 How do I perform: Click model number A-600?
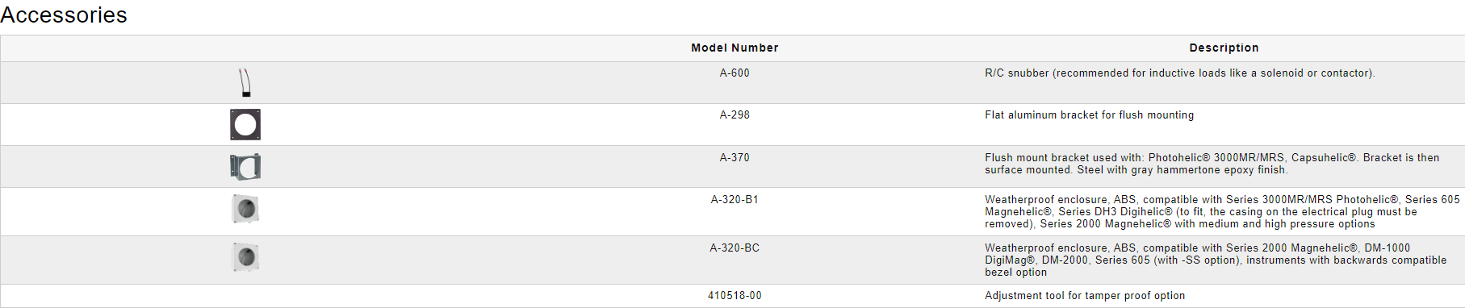click(x=735, y=73)
